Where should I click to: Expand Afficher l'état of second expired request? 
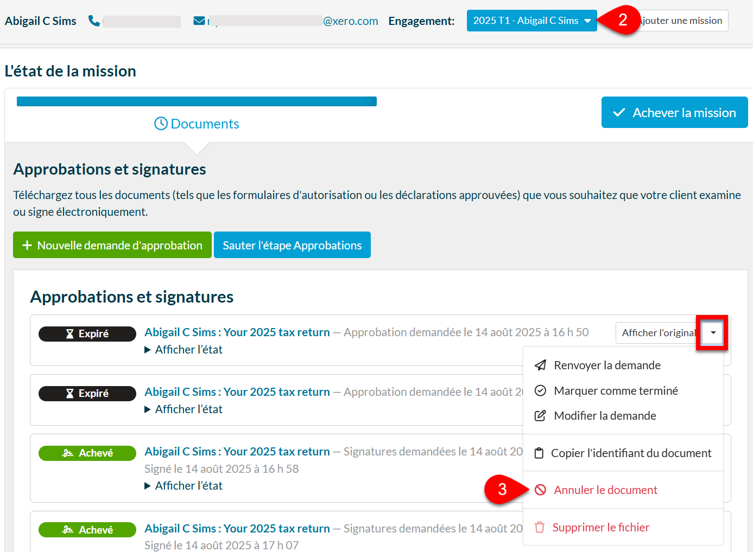tap(183, 409)
